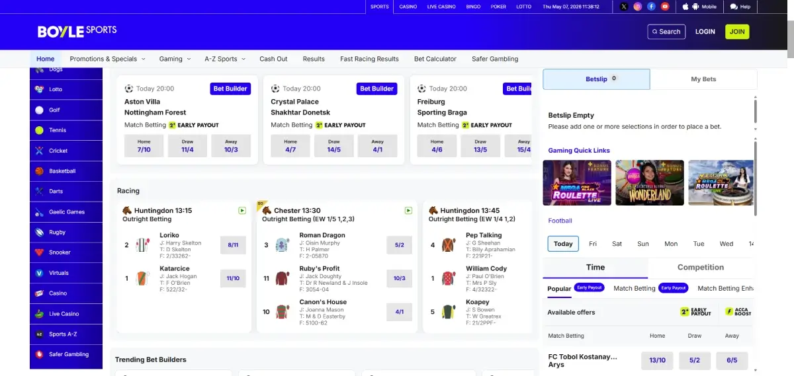
Task: Choose the Today date filter
Action: 563,244
